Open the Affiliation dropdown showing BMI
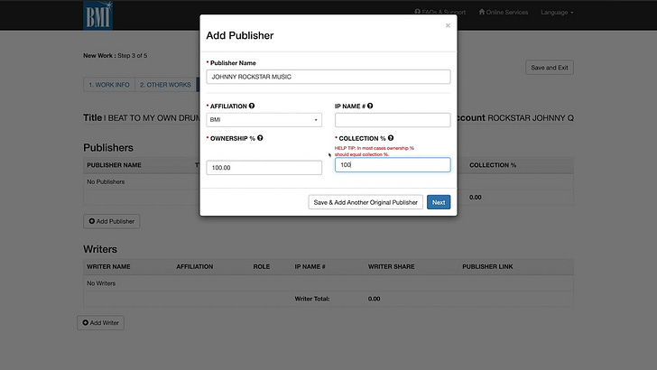The image size is (657, 370). tap(264, 120)
